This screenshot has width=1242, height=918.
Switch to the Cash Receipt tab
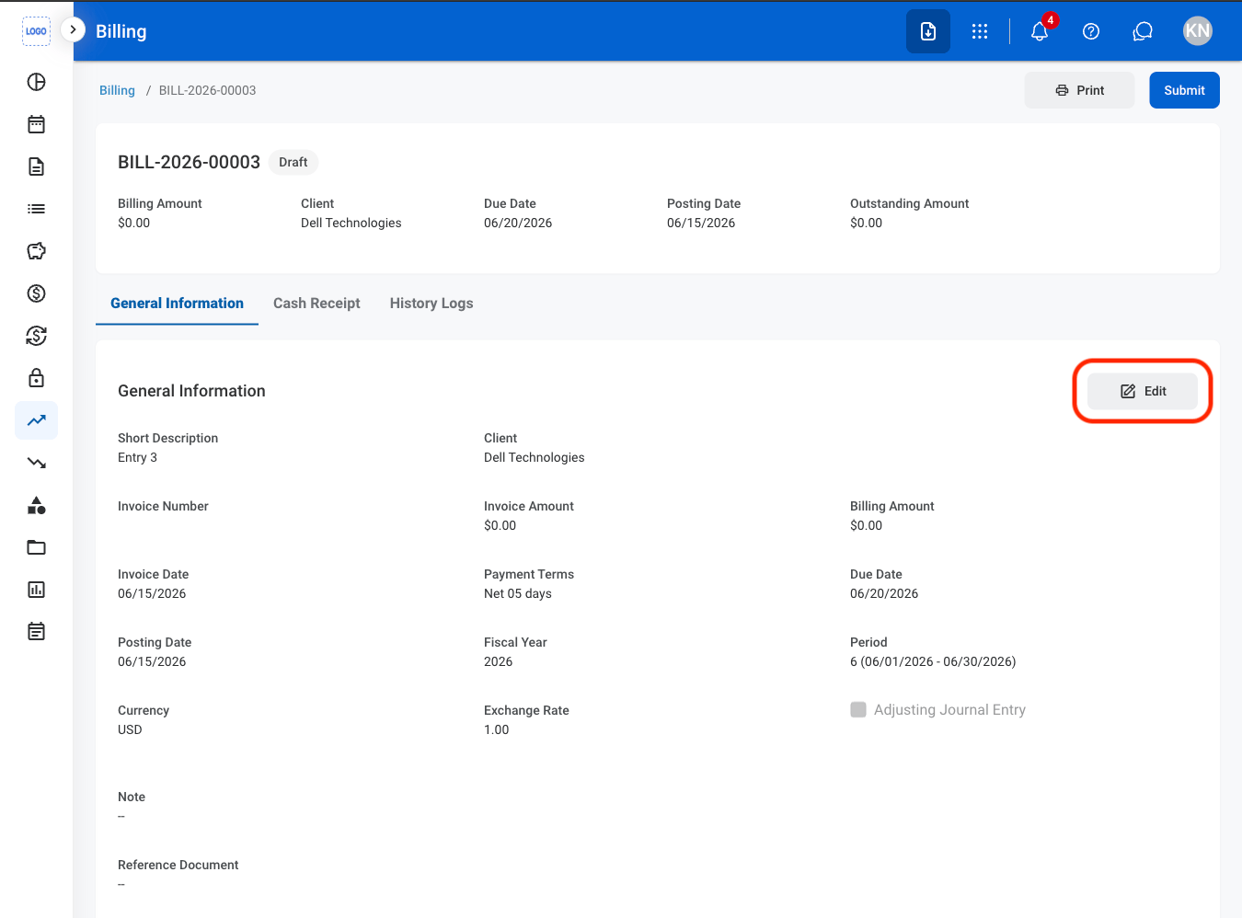(x=316, y=303)
